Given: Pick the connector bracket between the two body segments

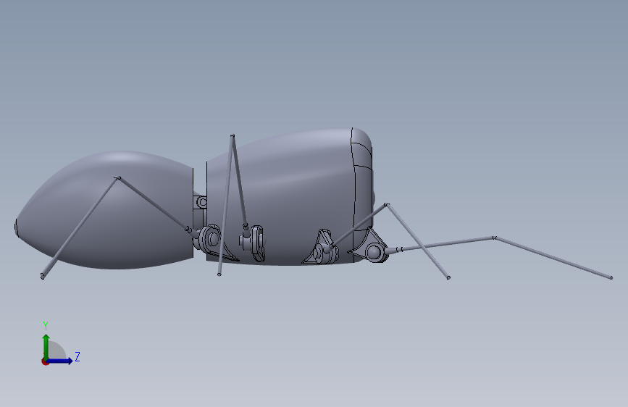Looking at the screenshot, I should point(200,202).
